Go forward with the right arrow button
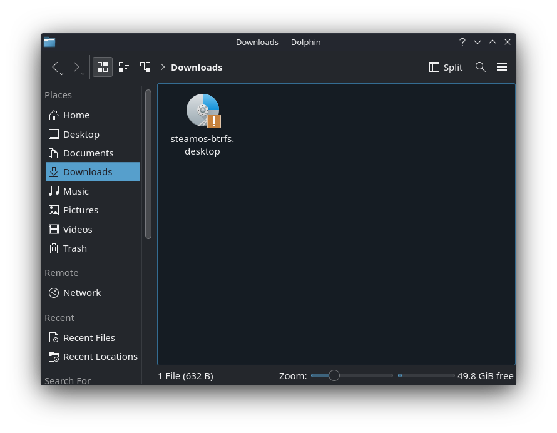 [76, 67]
